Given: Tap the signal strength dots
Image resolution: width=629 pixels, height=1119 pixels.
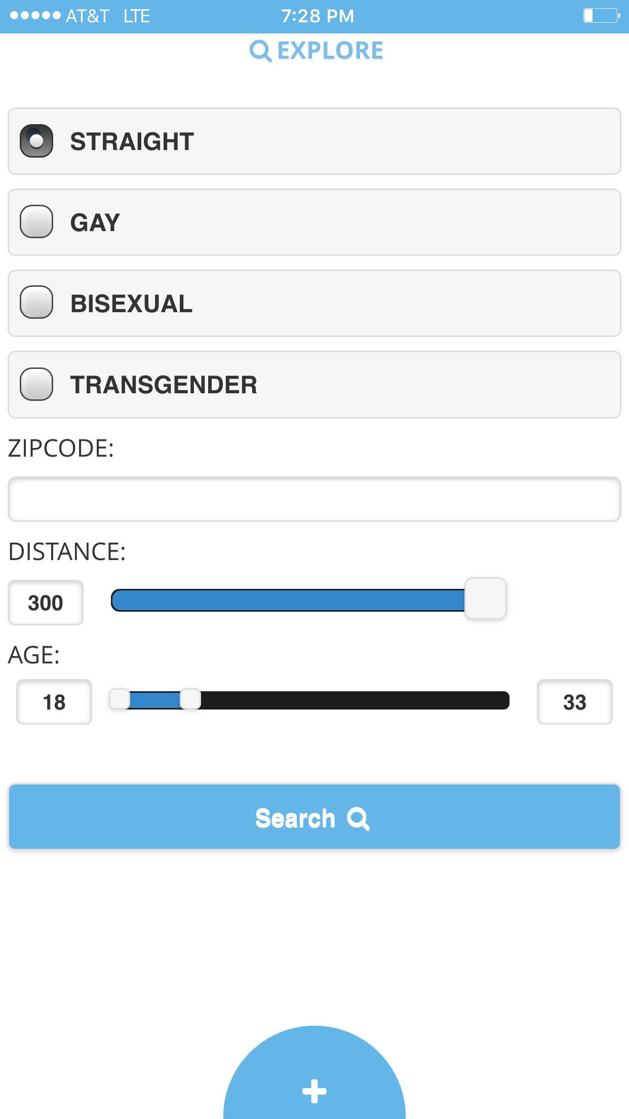Looking at the screenshot, I should click(x=35, y=16).
